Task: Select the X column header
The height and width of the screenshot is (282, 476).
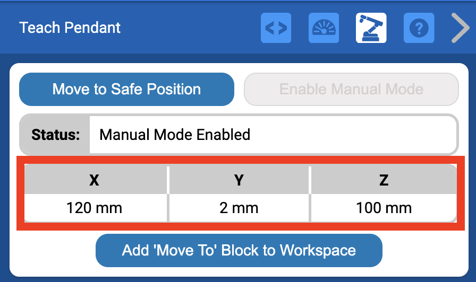Action: [x=95, y=180]
